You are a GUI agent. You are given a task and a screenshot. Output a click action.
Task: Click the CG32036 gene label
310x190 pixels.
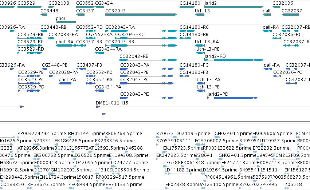[283, 3]
